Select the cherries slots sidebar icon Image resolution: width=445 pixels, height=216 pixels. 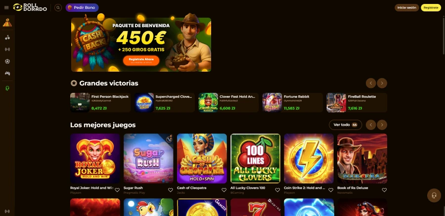click(x=7, y=37)
